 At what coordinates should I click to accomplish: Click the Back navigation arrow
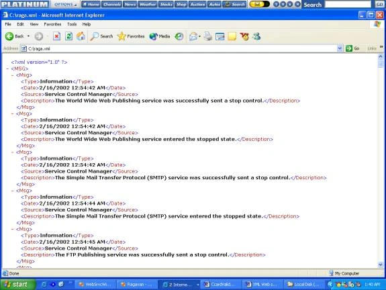(9, 36)
